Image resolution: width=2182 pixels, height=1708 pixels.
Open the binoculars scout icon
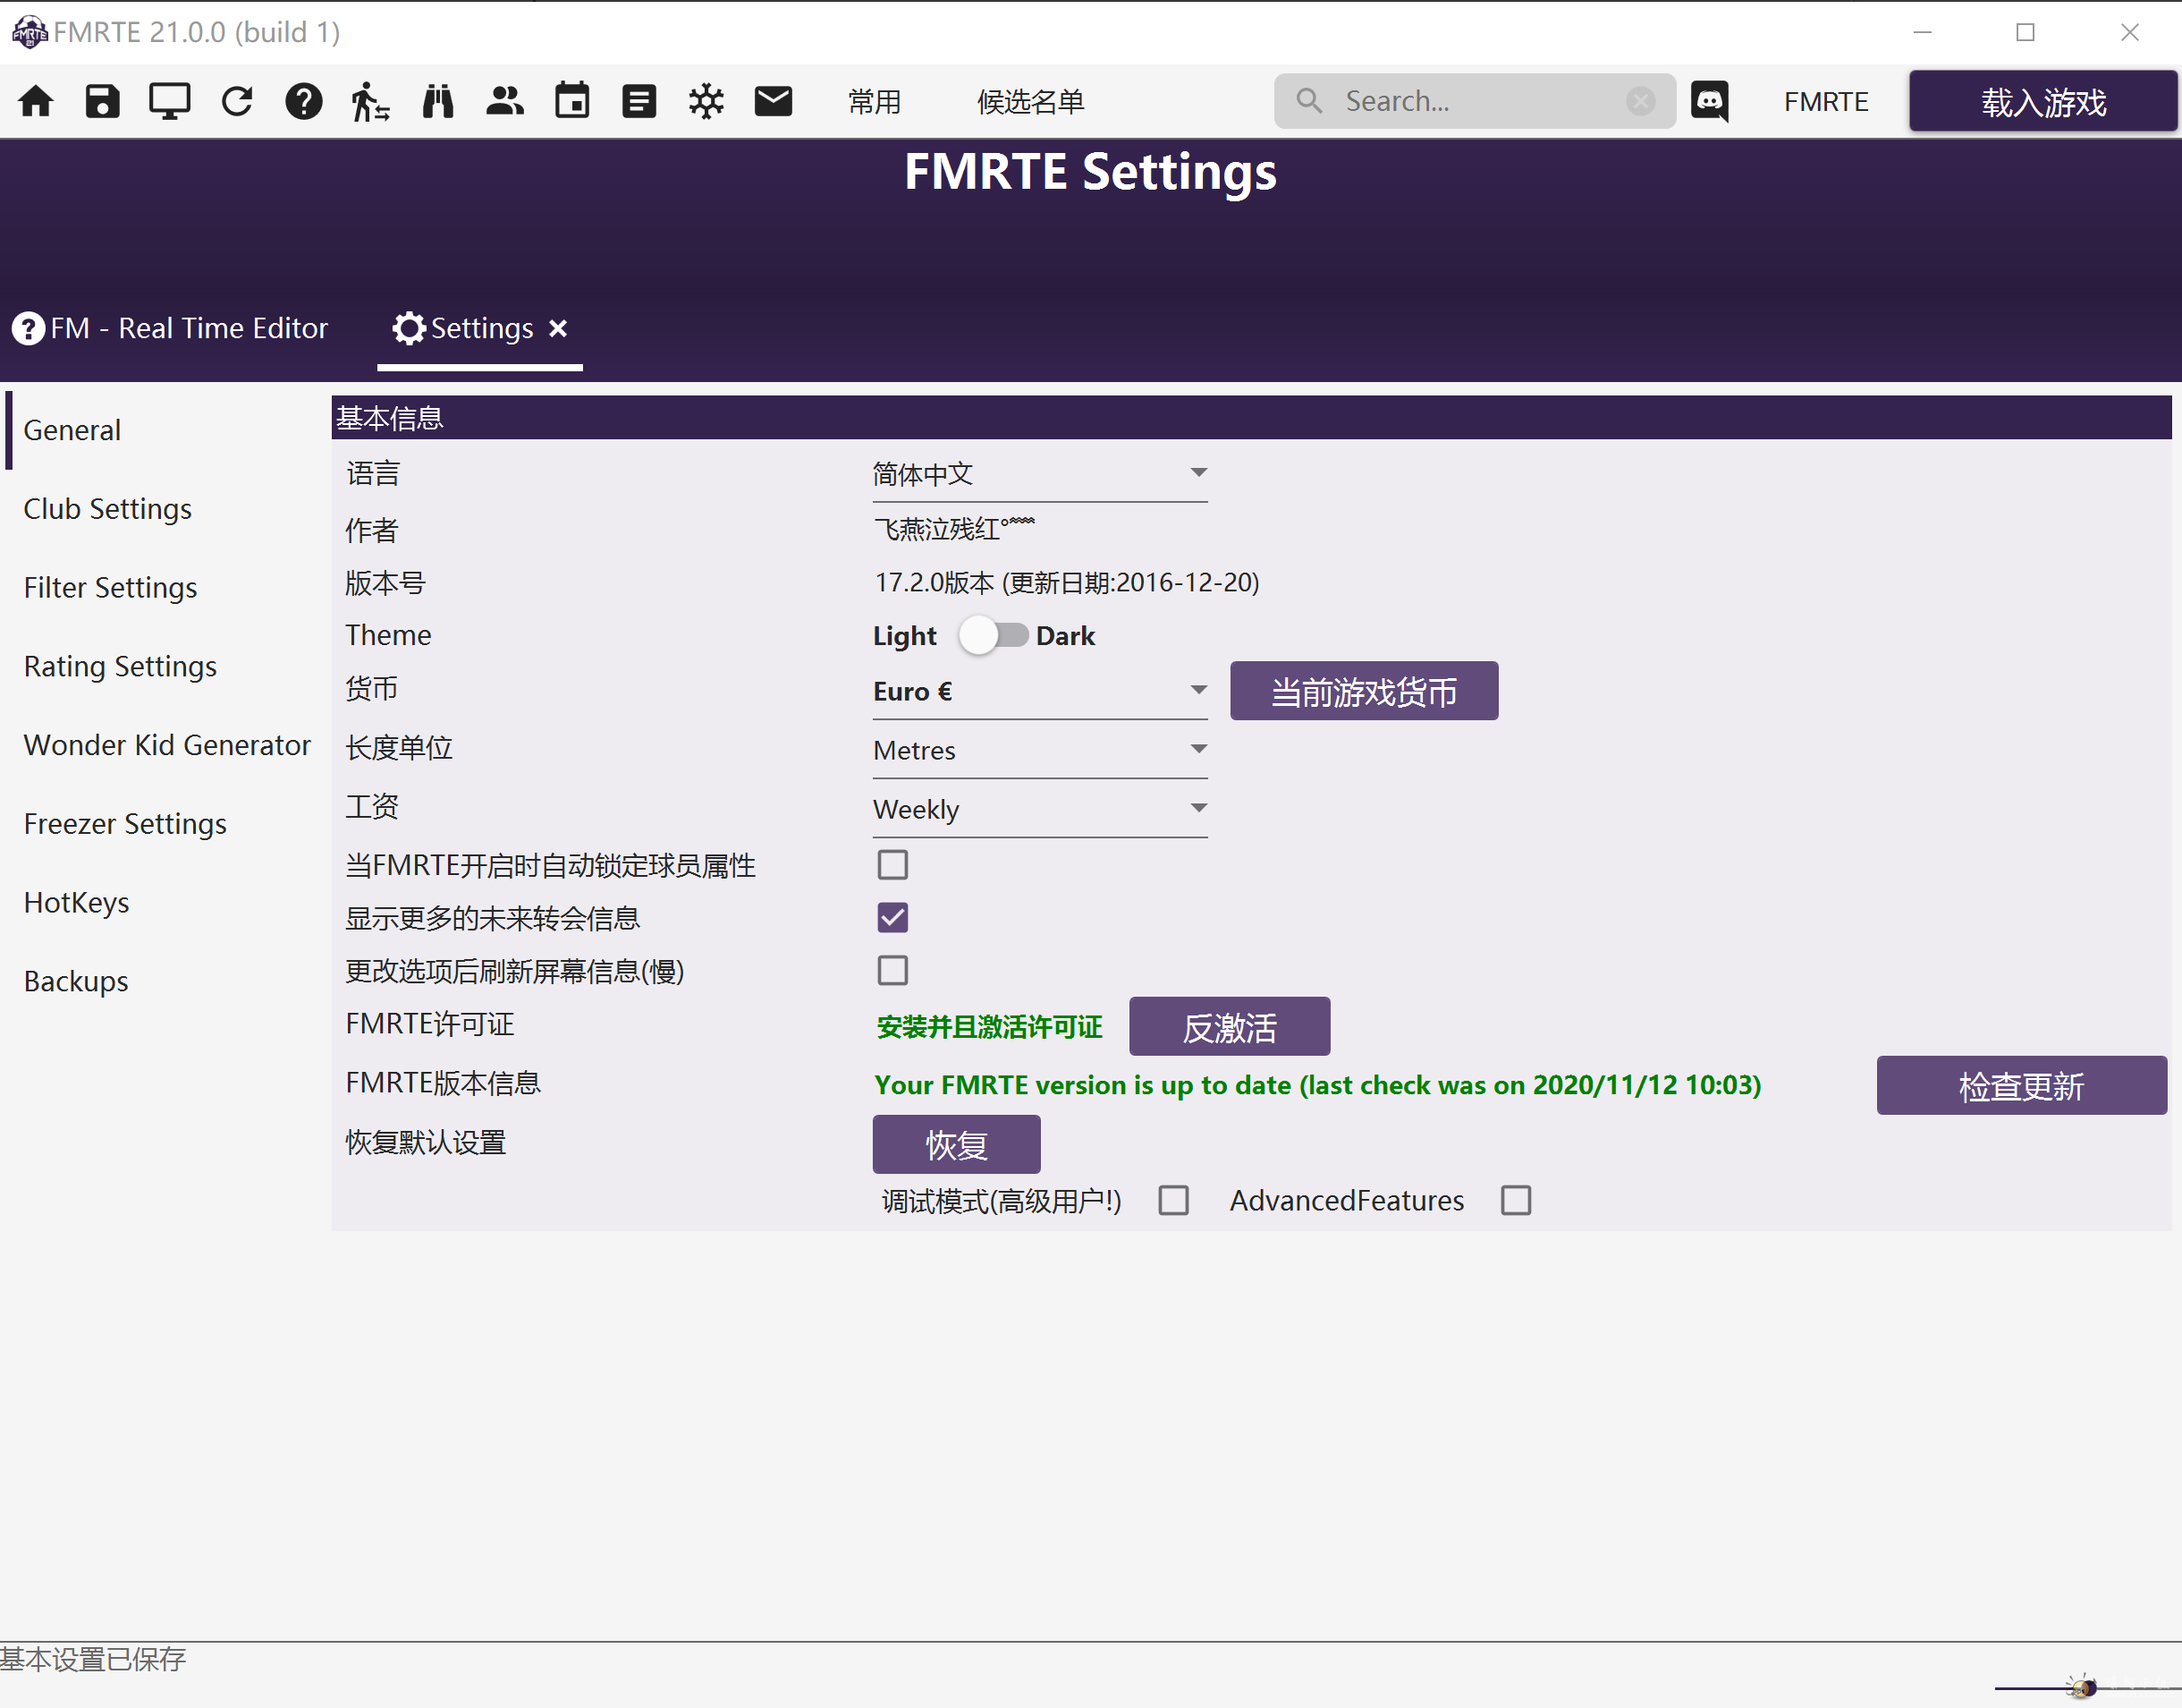coord(438,101)
